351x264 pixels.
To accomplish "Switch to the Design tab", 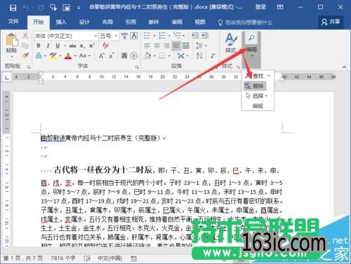I will (84, 22).
